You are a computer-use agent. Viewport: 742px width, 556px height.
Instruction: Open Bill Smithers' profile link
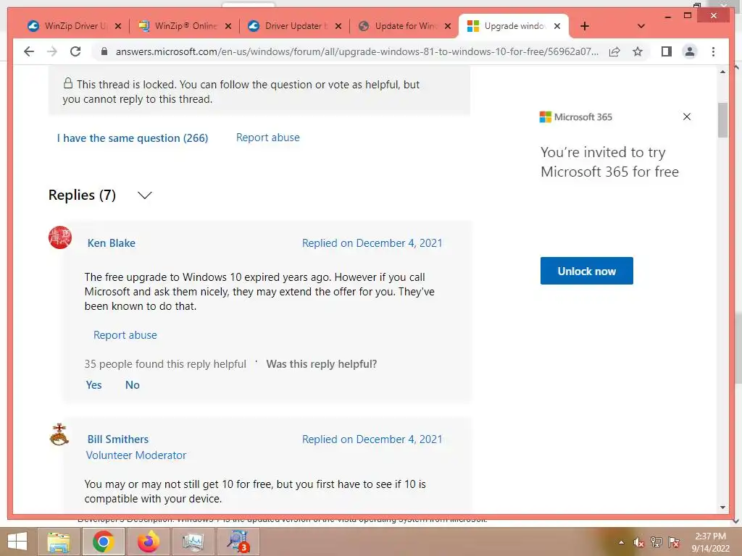tap(118, 439)
